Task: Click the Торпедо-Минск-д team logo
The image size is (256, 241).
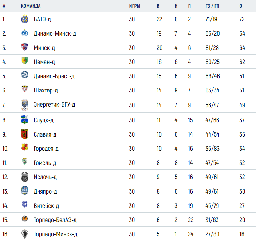Action: pos(24,234)
